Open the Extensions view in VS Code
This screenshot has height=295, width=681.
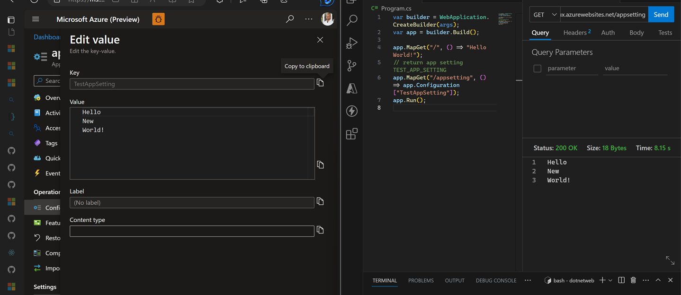coord(352,134)
